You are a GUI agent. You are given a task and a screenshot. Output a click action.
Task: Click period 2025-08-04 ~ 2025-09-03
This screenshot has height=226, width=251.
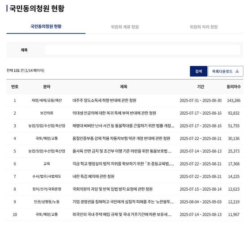tap(201, 202)
